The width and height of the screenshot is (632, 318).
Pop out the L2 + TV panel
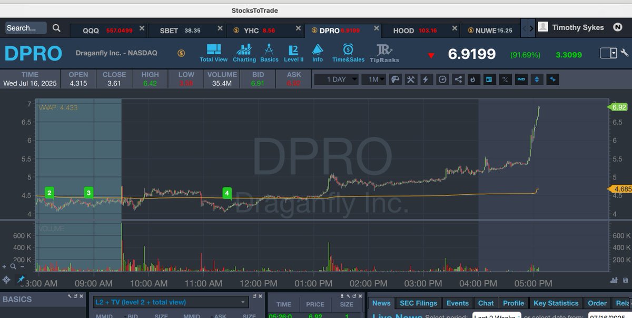254,297
